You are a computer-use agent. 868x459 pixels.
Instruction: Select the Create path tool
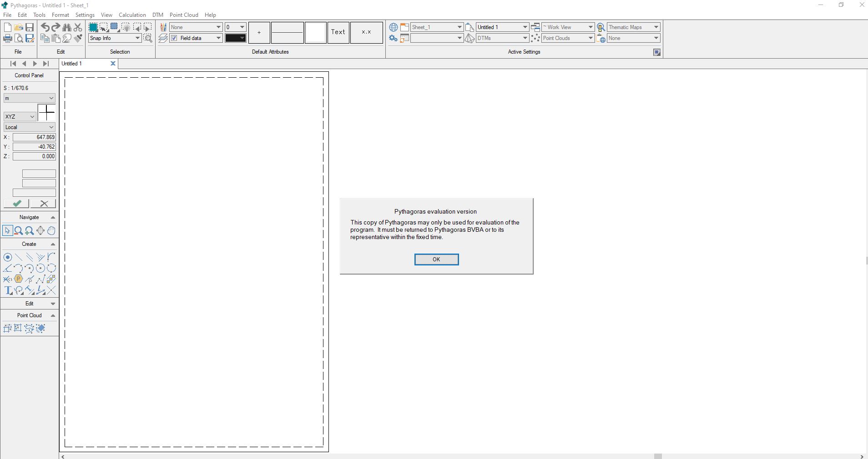(40, 279)
